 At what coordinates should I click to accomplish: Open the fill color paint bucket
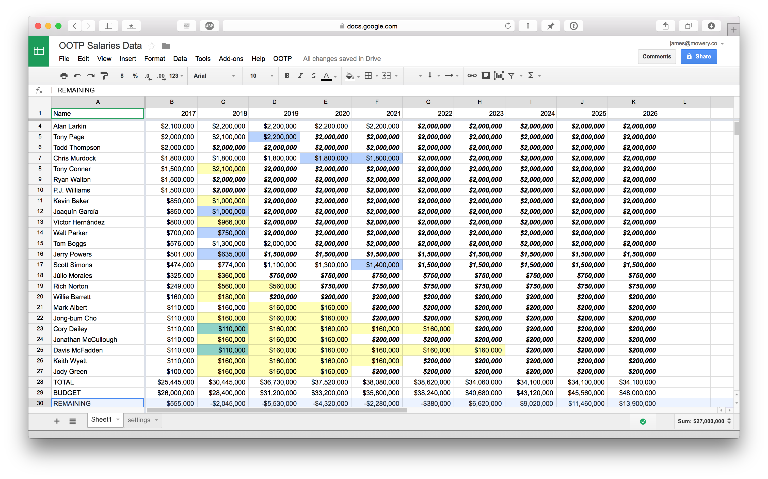[x=350, y=75]
